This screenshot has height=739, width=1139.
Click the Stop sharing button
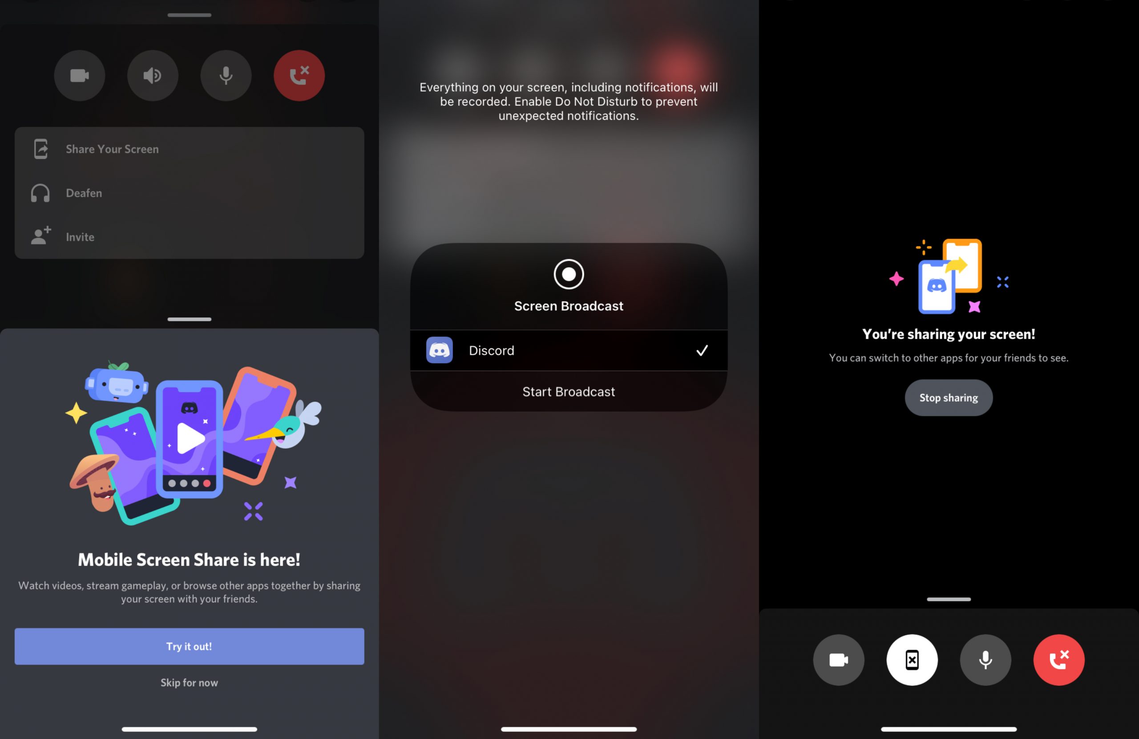click(x=949, y=396)
